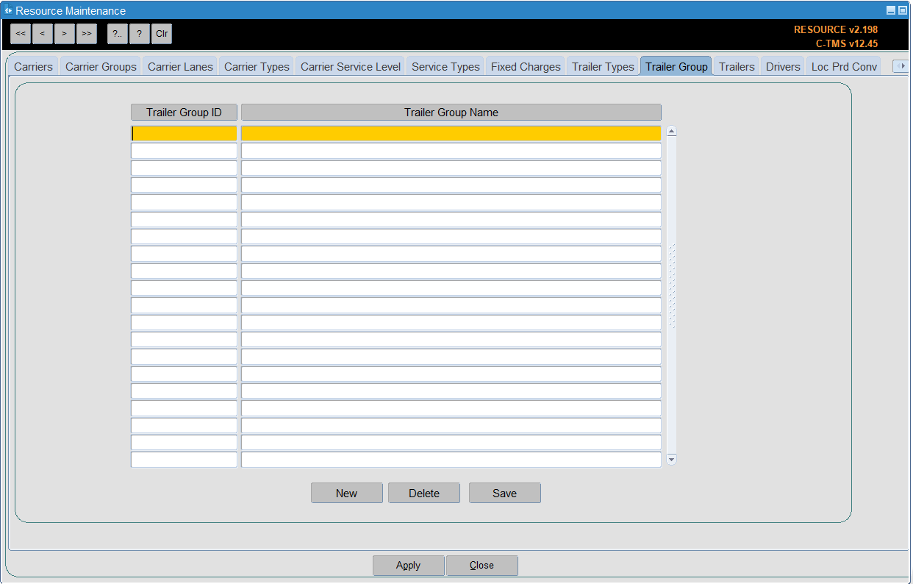Click the New button
The width and height of the screenshot is (913, 584).
tap(347, 493)
